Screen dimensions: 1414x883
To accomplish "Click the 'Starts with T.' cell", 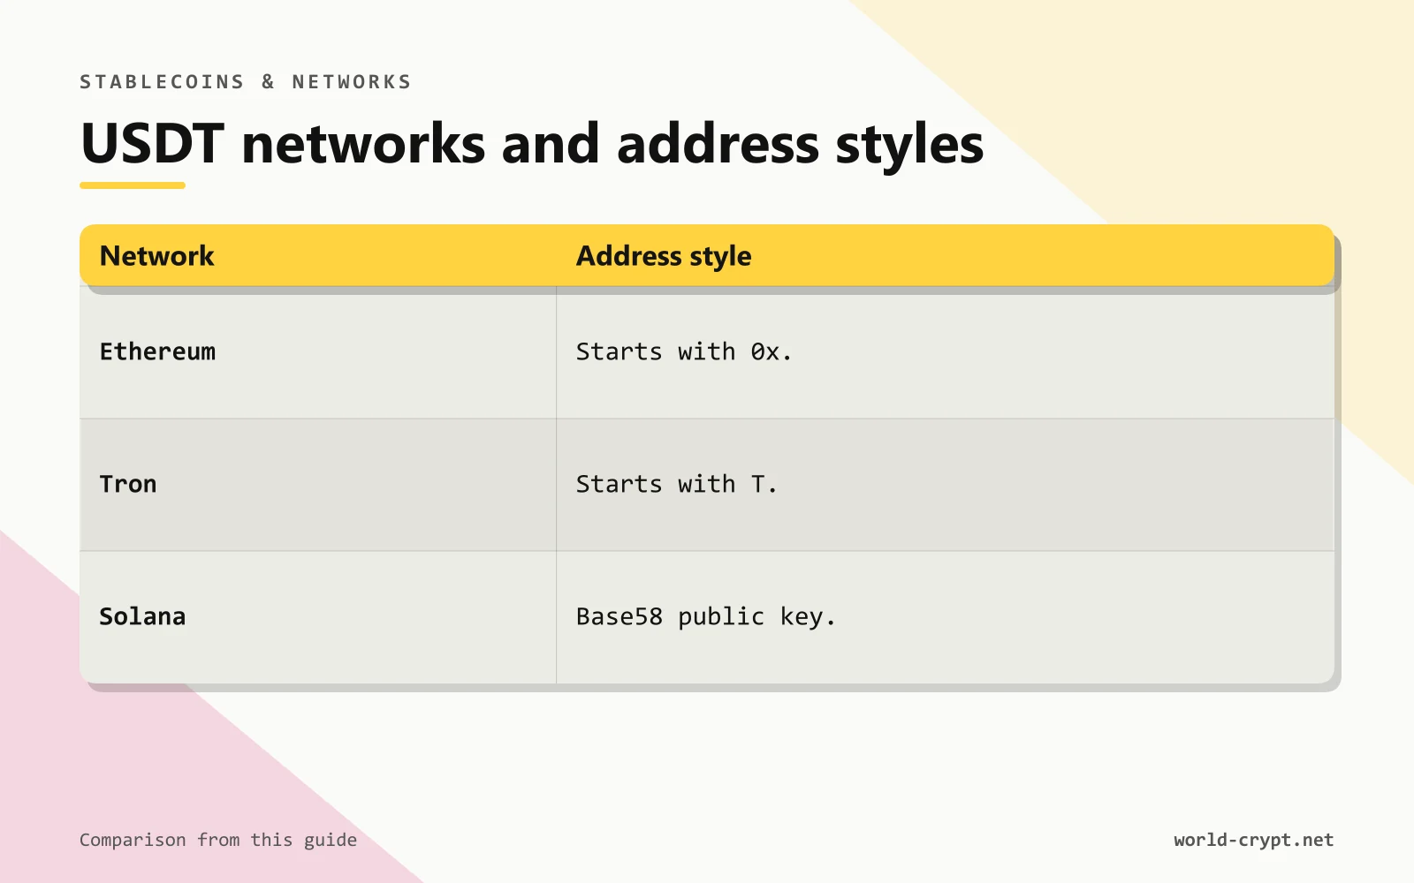I will click(946, 485).
